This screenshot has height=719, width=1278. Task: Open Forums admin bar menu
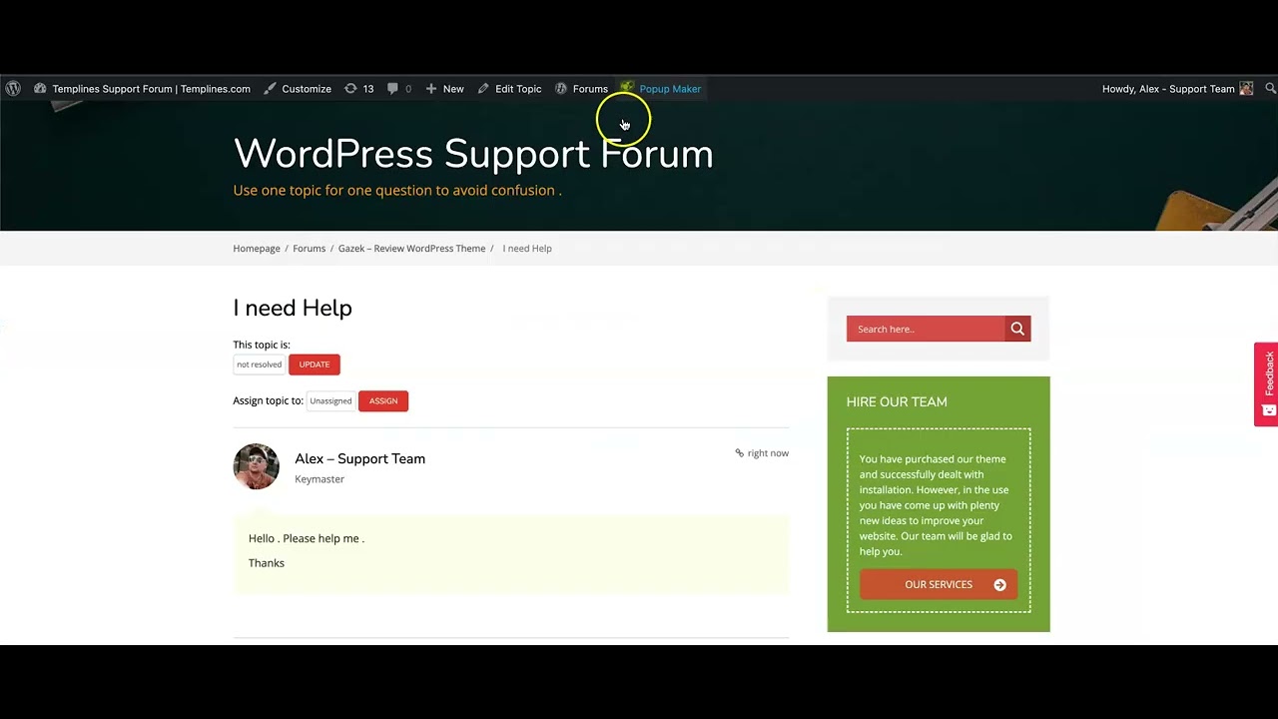point(581,89)
